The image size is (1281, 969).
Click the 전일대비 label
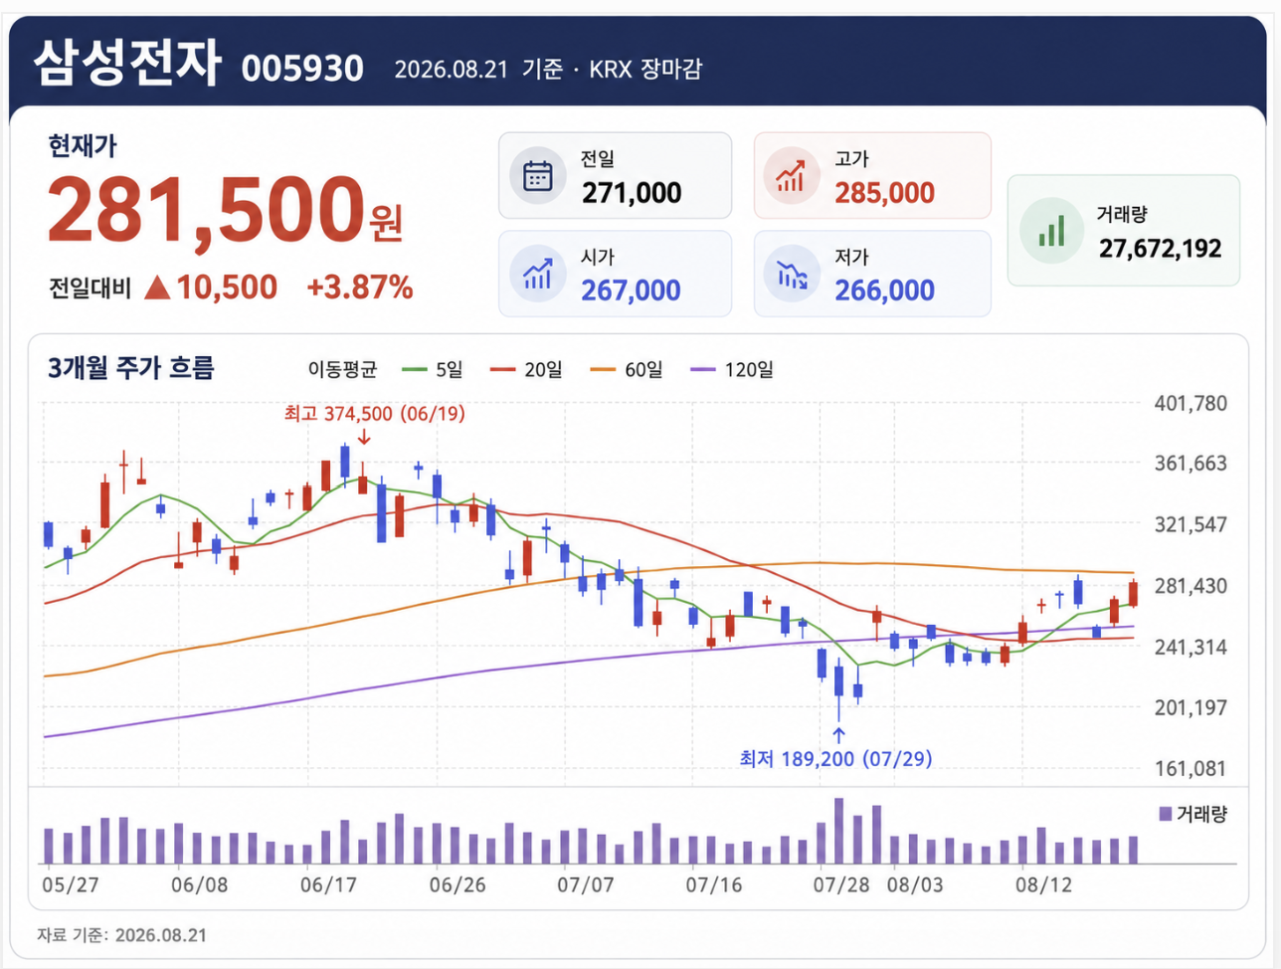coord(90,289)
